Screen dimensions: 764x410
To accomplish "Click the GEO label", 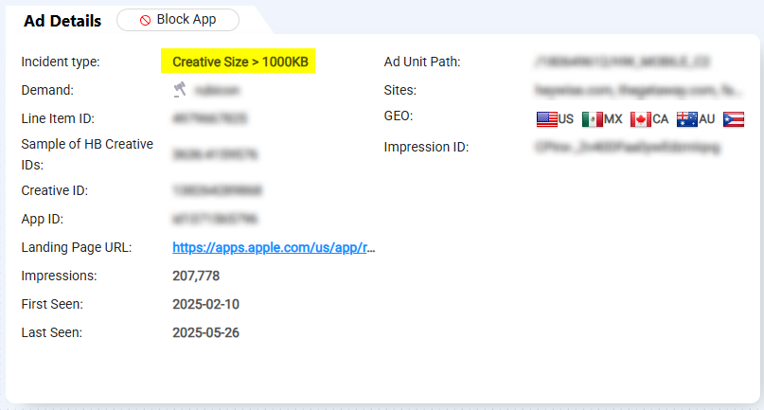I will point(398,116).
